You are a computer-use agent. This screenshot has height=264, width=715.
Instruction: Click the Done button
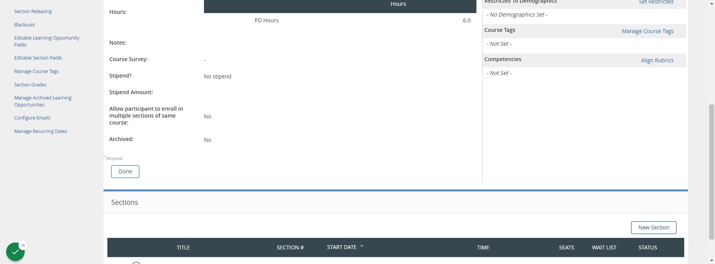125,171
